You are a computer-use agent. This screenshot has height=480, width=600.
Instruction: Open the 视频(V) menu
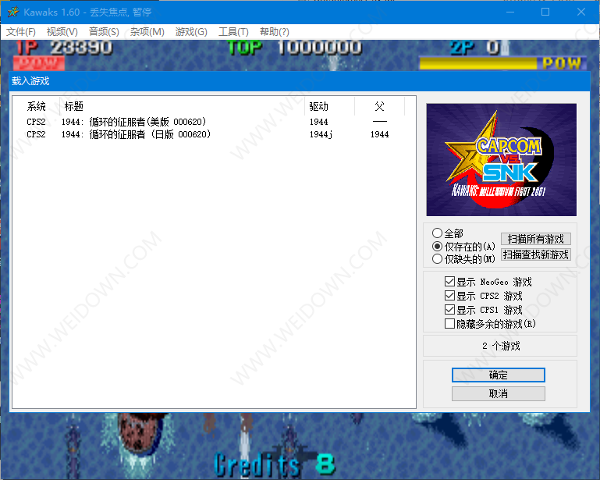coord(62,32)
